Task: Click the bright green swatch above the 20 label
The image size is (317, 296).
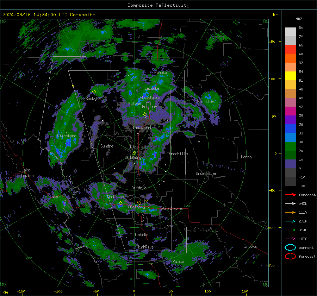Action: (x=290, y=146)
